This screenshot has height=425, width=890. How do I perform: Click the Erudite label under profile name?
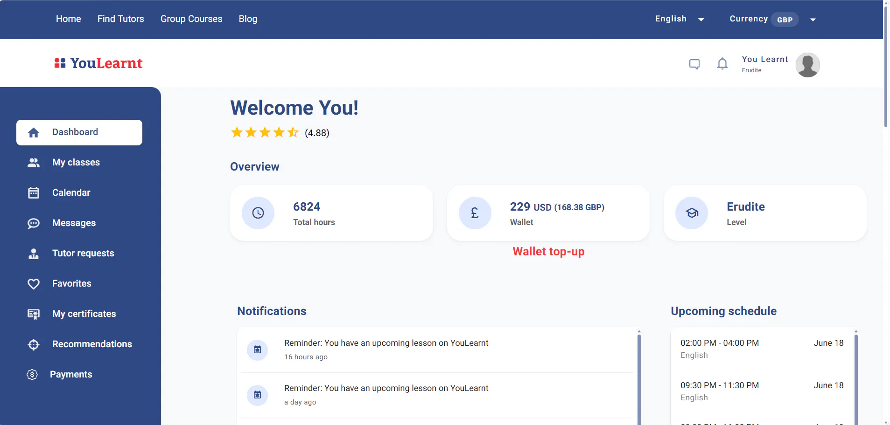[x=751, y=70]
